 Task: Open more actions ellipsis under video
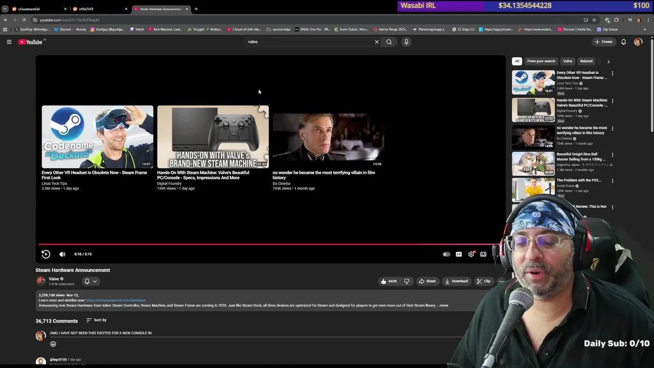click(501, 281)
